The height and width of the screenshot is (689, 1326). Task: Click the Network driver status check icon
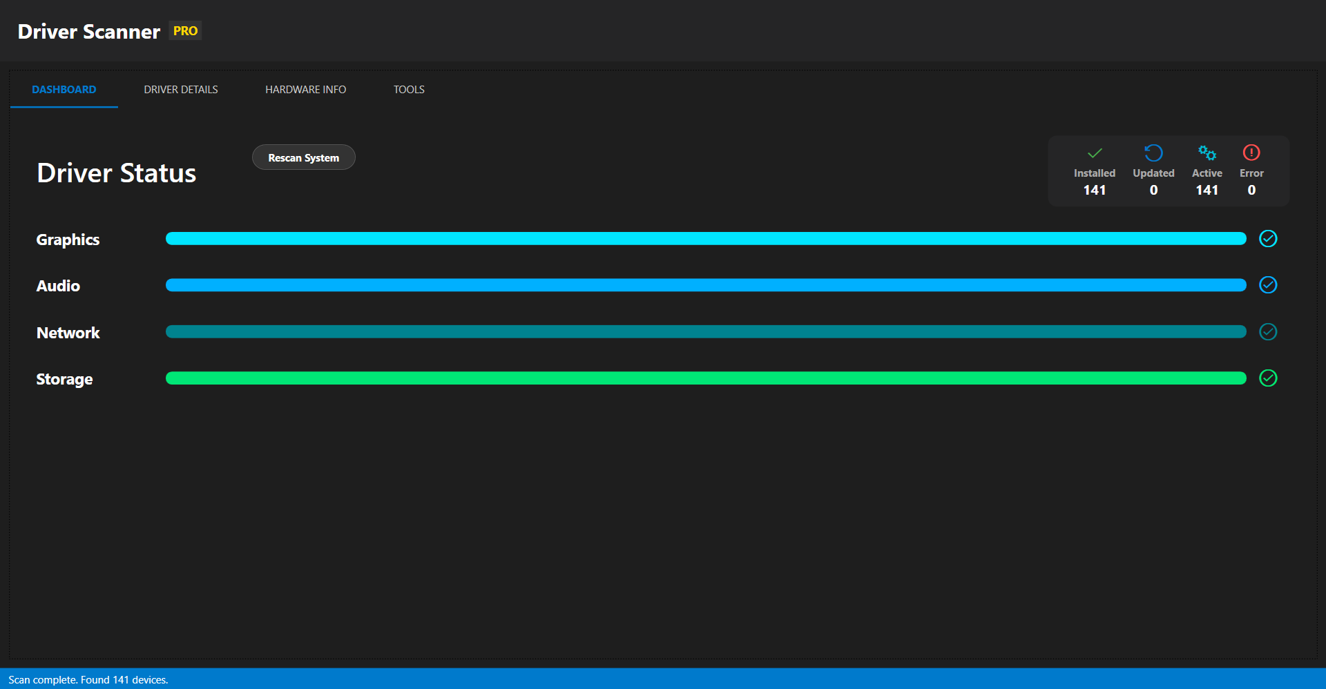(1268, 332)
